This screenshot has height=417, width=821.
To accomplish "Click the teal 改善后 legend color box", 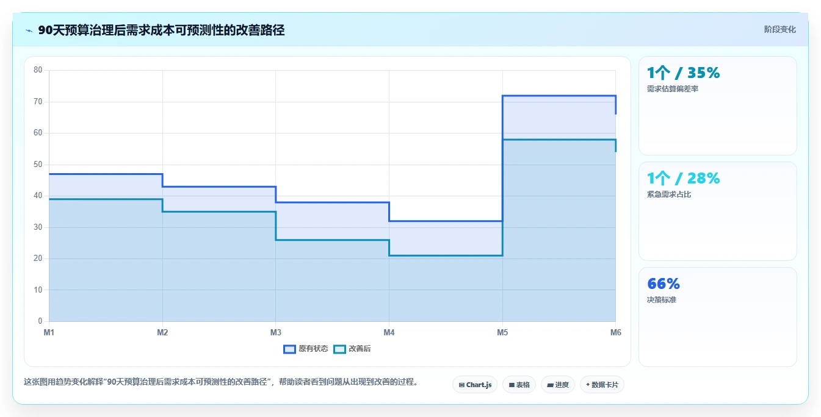I will pyautogui.click(x=339, y=349).
